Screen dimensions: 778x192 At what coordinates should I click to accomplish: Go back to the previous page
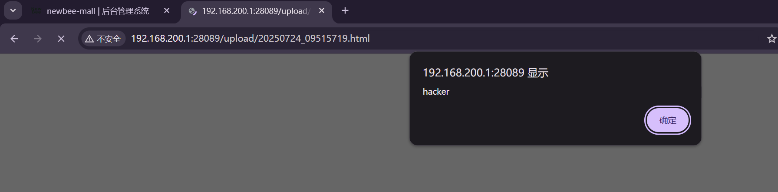pos(14,39)
